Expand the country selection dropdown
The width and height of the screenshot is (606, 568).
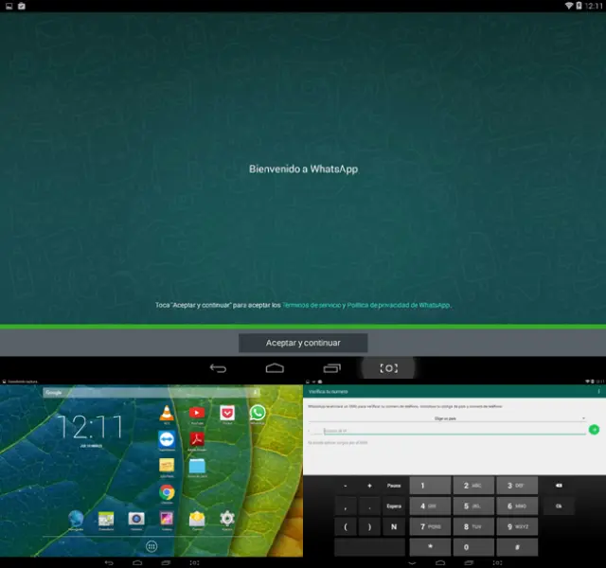(x=445, y=417)
